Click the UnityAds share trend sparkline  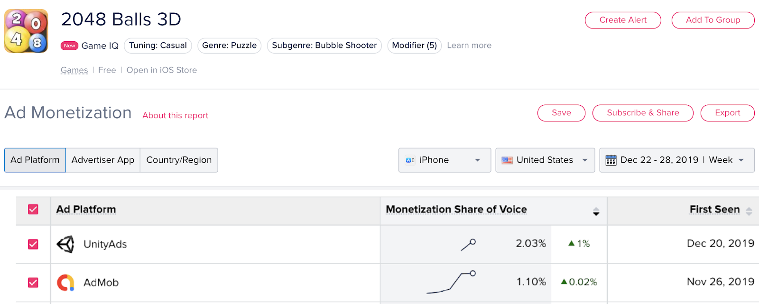[468, 245]
